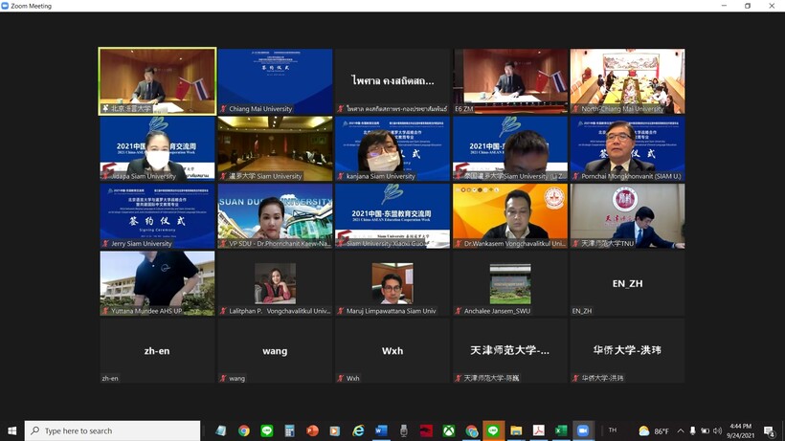Image resolution: width=785 pixels, height=441 pixels.
Task: Select the Maruj Limpawattana Siam Univ tile
Action: tap(392, 283)
